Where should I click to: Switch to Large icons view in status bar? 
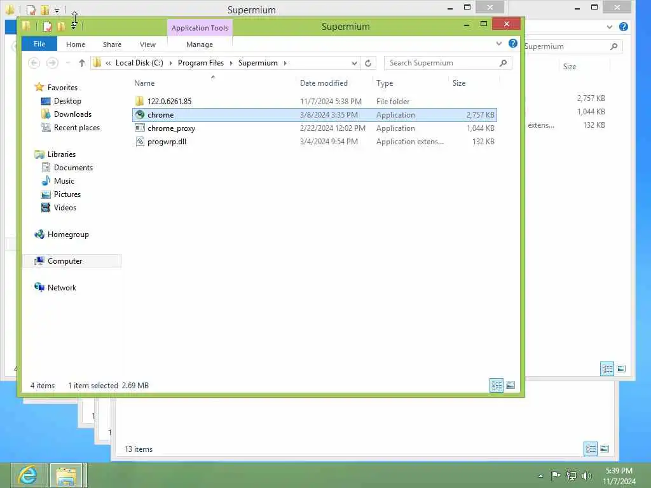click(x=511, y=385)
